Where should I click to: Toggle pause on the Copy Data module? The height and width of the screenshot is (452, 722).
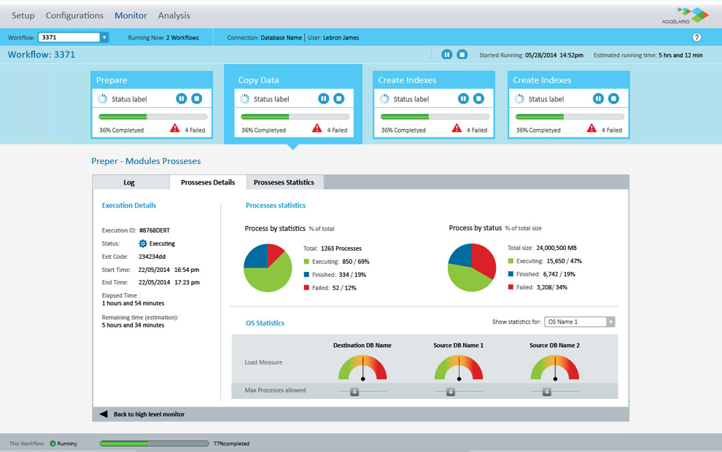(323, 98)
